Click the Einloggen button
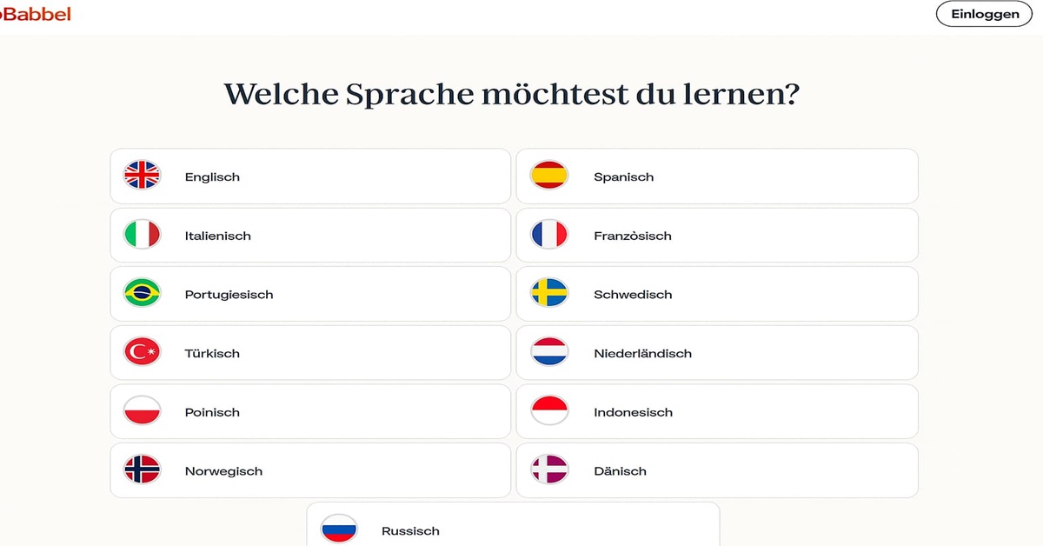Screen dimensions: 1043x546 (x=984, y=14)
